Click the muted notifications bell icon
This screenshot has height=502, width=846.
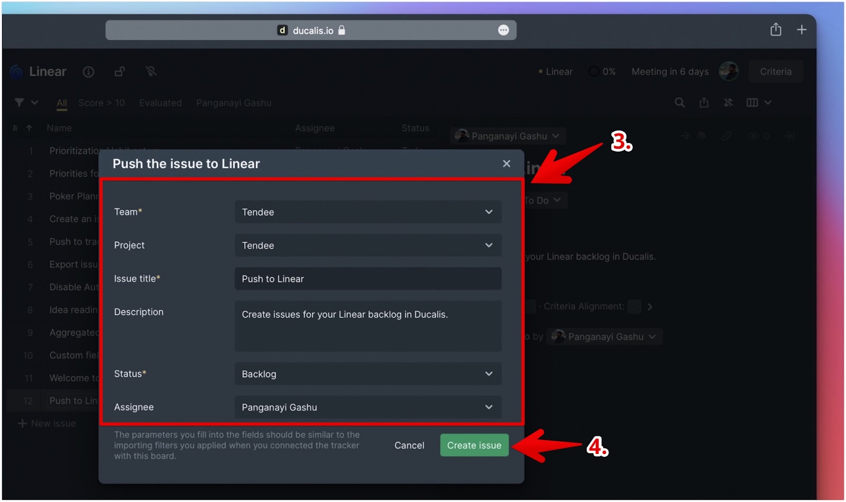point(151,71)
